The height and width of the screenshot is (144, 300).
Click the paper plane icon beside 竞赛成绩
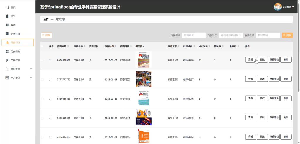(x=7, y=60)
